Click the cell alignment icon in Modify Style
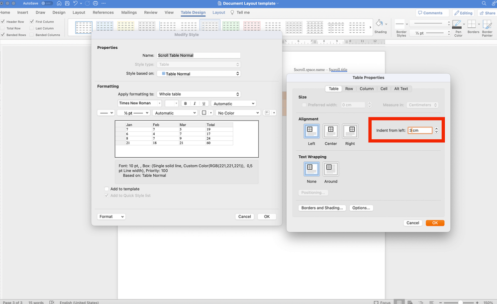Viewport: 497px width, 304px height. [x=267, y=113]
